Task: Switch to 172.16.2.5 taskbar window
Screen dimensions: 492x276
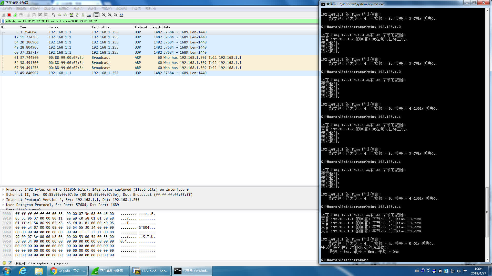Action: tap(150, 271)
